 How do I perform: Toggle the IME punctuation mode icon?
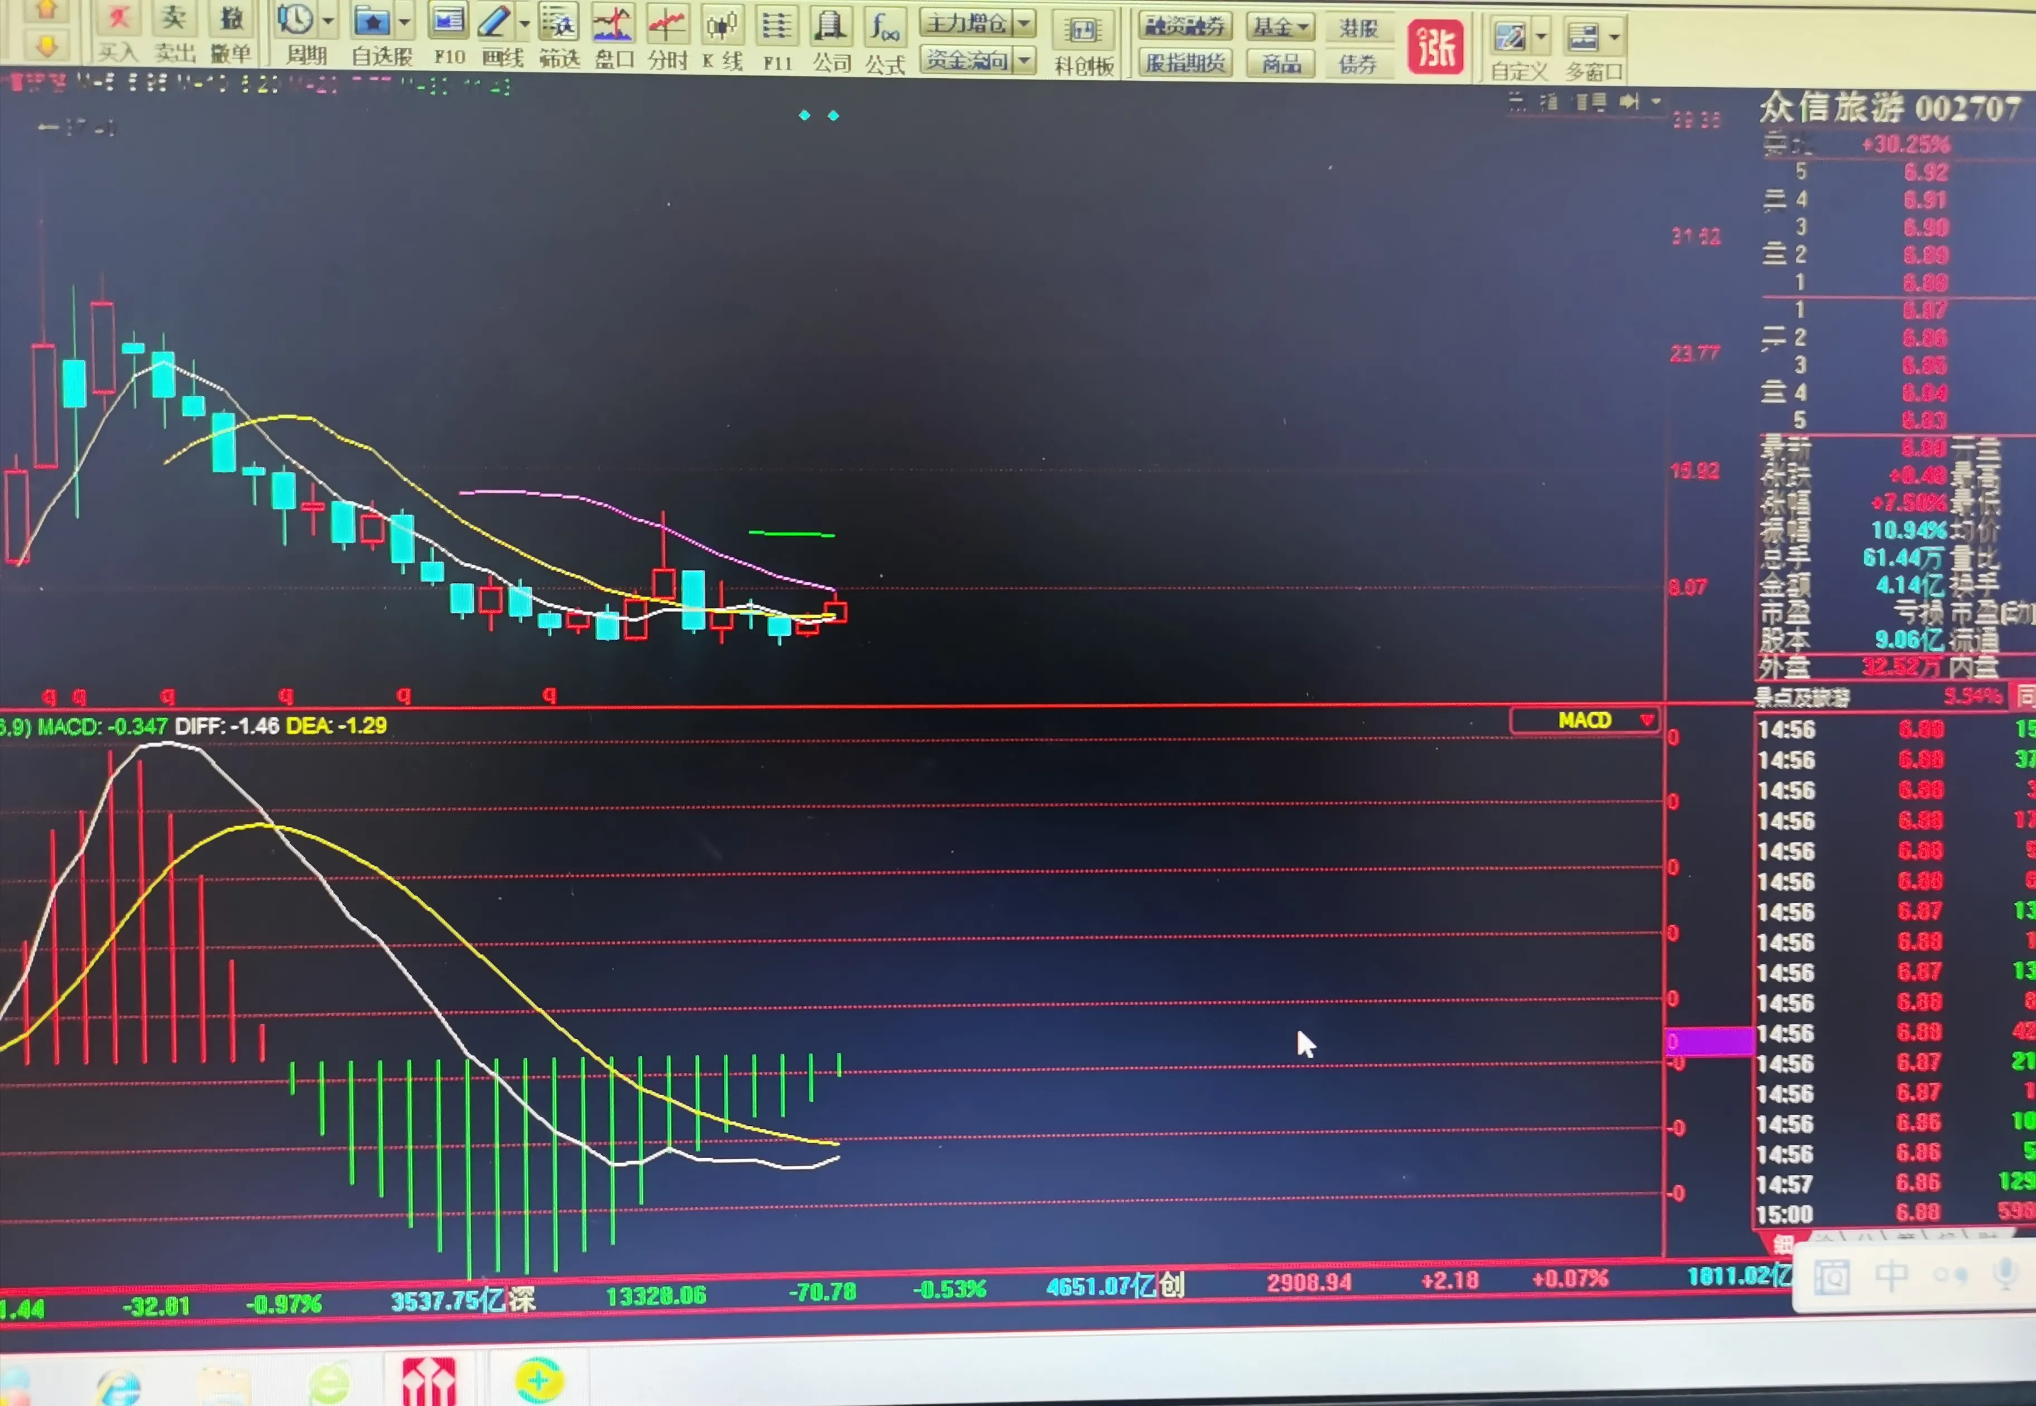click(1949, 1275)
